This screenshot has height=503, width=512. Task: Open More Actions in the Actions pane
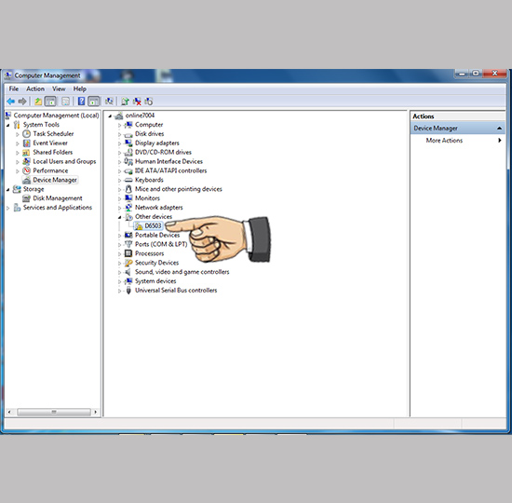(x=444, y=141)
